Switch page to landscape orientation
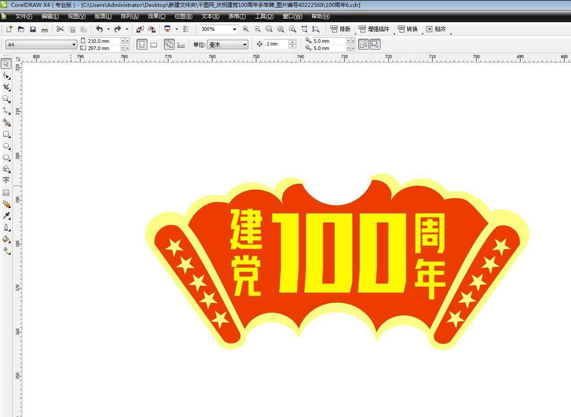The image size is (571, 417). click(154, 45)
